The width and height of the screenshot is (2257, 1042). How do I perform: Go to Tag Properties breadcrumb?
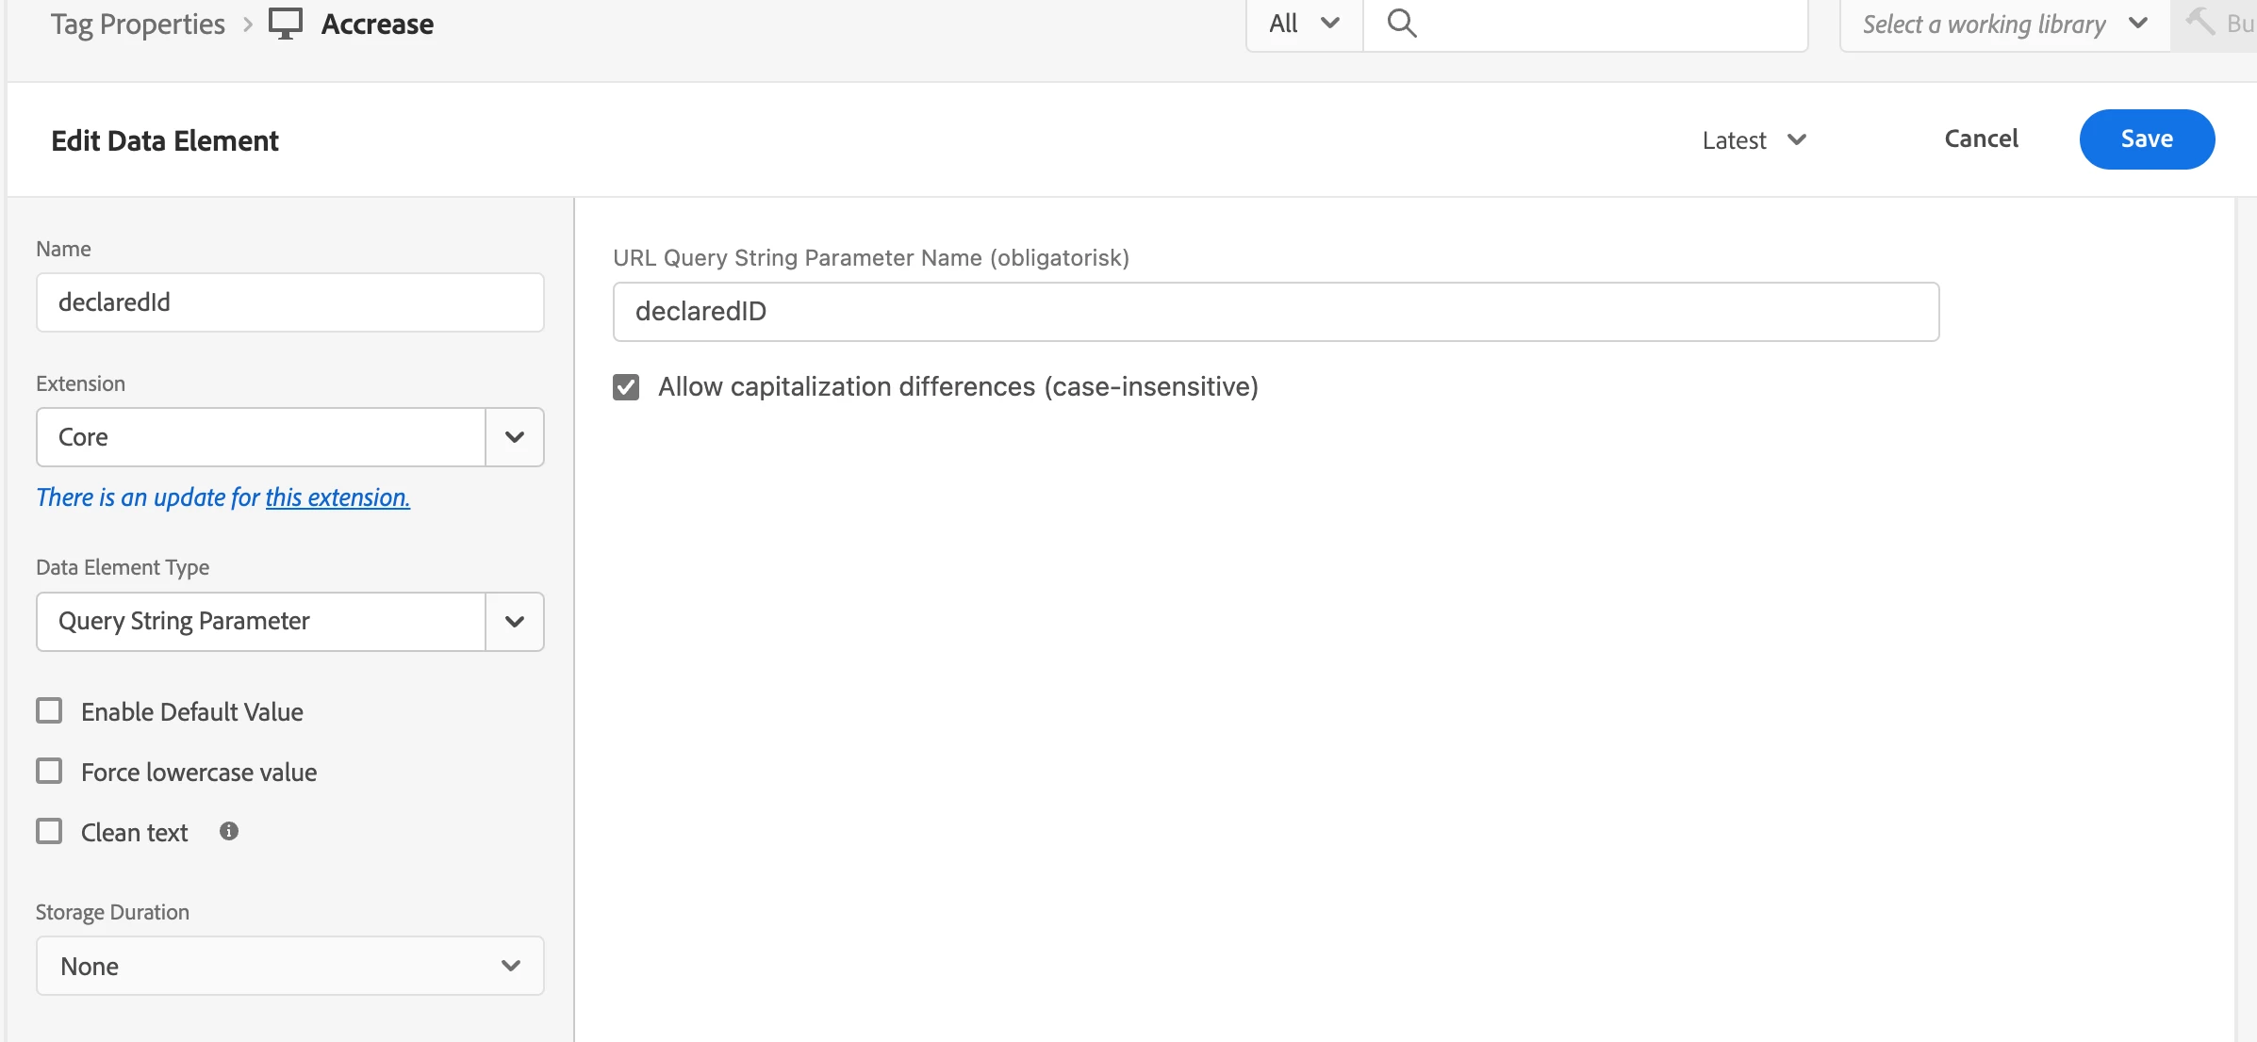point(138,24)
